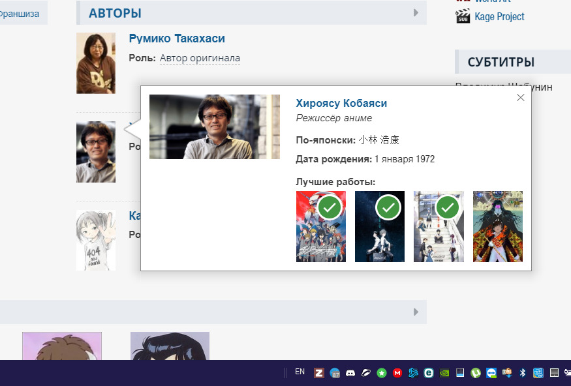Screen dimensions: 571x386
Task: Open the Франшиза tab
Action: pos(20,13)
